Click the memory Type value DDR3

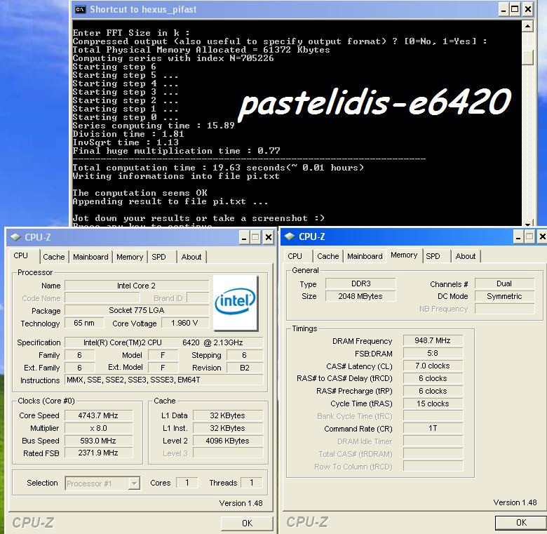(x=360, y=283)
